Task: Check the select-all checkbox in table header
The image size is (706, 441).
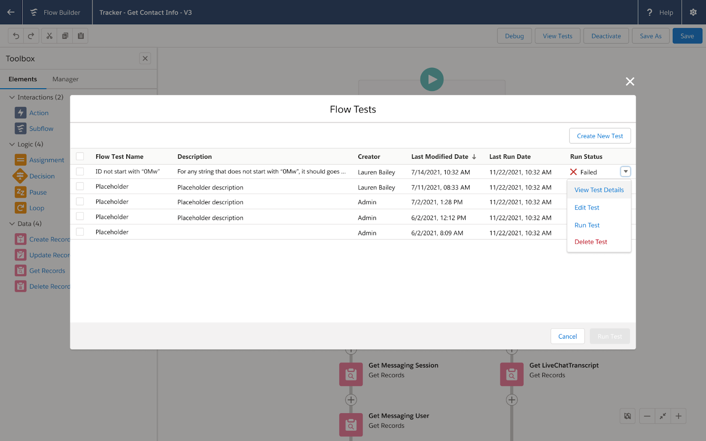Action: (x=80, y=157)
